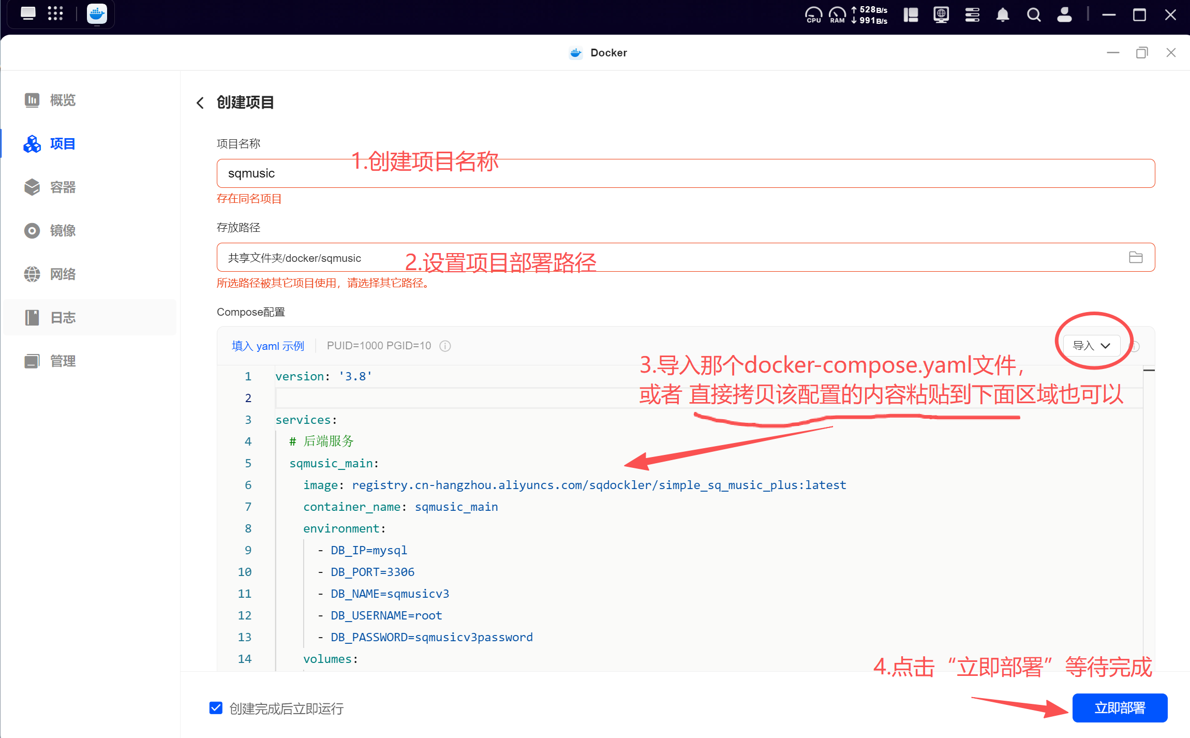
Task: Click the 填入 yaml 示例 link
Action: click(267, 346)
